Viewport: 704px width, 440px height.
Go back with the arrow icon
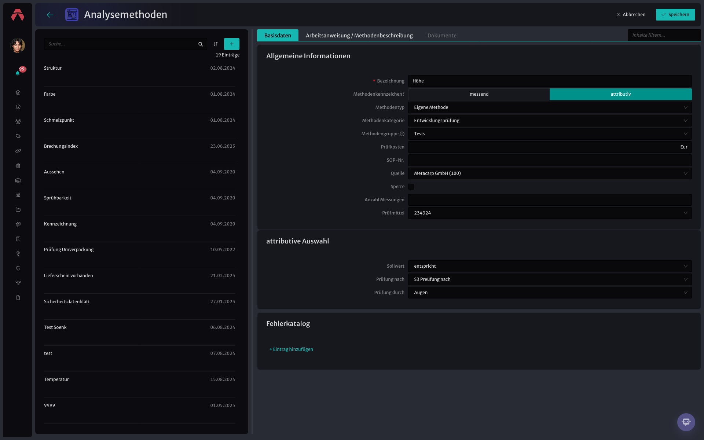click(x=50, y=15)
